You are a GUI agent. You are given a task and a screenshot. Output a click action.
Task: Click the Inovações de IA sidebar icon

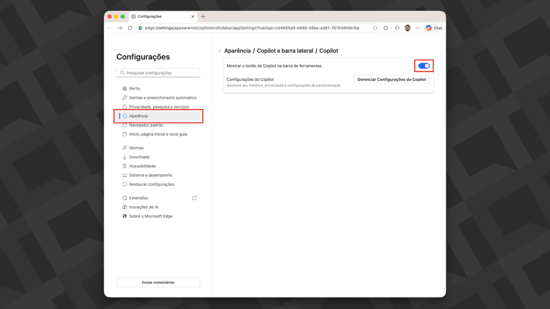coord(124,207)
